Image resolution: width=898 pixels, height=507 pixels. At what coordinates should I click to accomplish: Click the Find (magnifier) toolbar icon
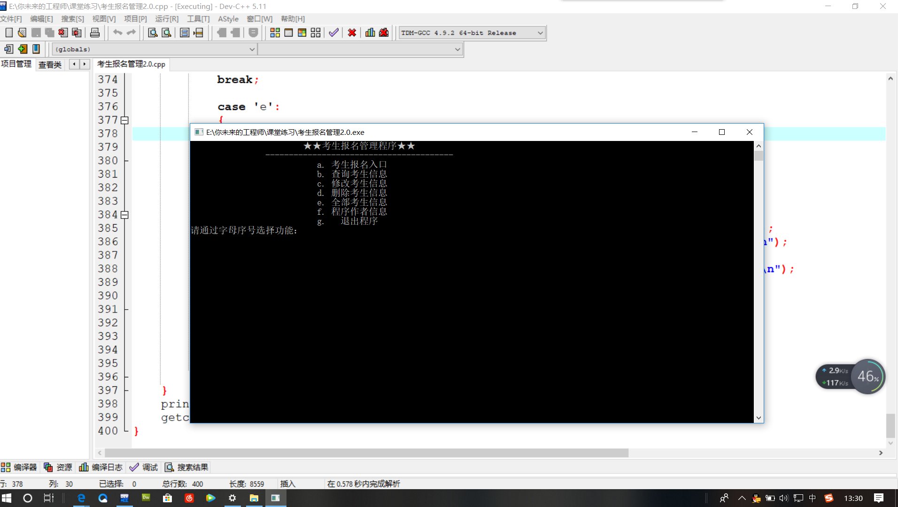coord(153,32)
